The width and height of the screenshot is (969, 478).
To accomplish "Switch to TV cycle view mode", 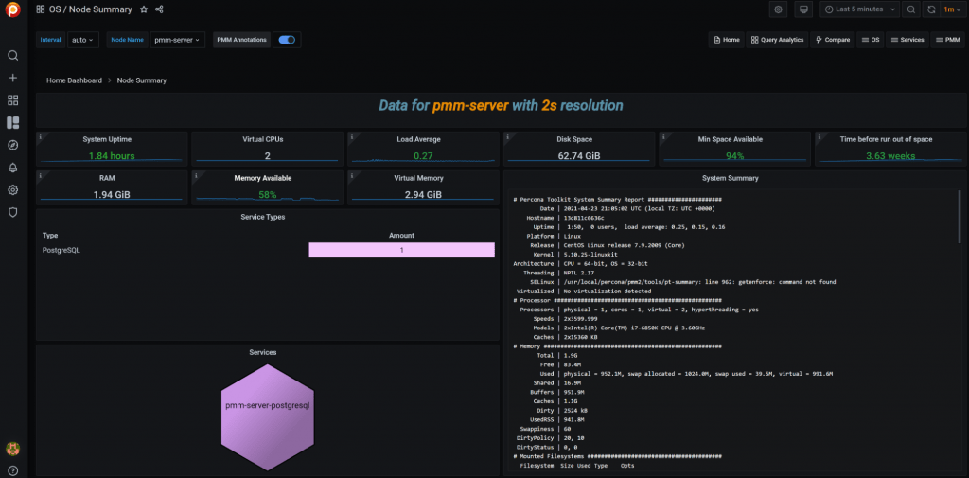I will tap(803, 9).
